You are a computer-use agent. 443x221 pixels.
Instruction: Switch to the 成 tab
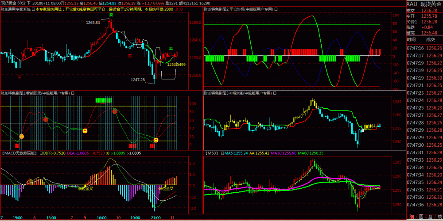(x=439, y=217)
